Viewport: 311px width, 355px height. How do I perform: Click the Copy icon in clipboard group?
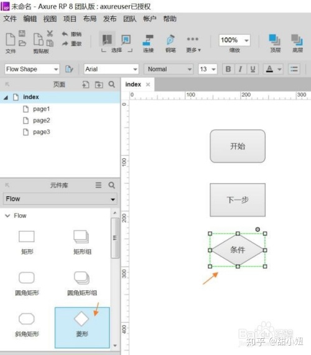pyautogui.click(x=50, y=43)
